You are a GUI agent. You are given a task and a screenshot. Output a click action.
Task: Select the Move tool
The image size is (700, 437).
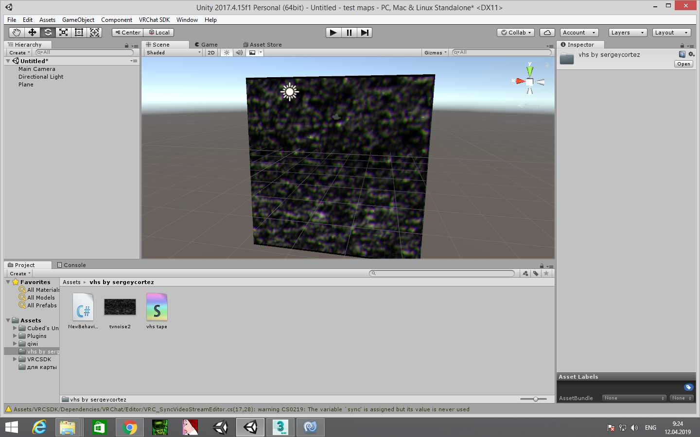pyautogui.click(x=32, y=33)
